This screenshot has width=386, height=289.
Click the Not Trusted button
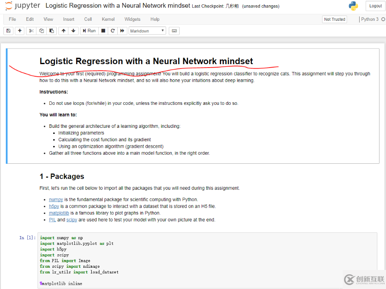point(335,19)
